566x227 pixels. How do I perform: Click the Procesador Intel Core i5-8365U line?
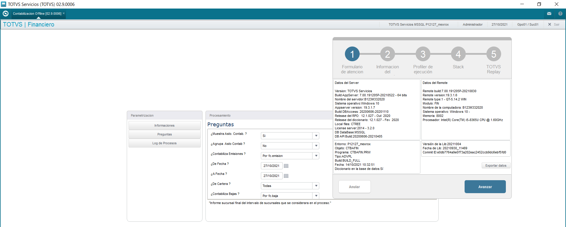pyautogui.click(x=463, y=120)
